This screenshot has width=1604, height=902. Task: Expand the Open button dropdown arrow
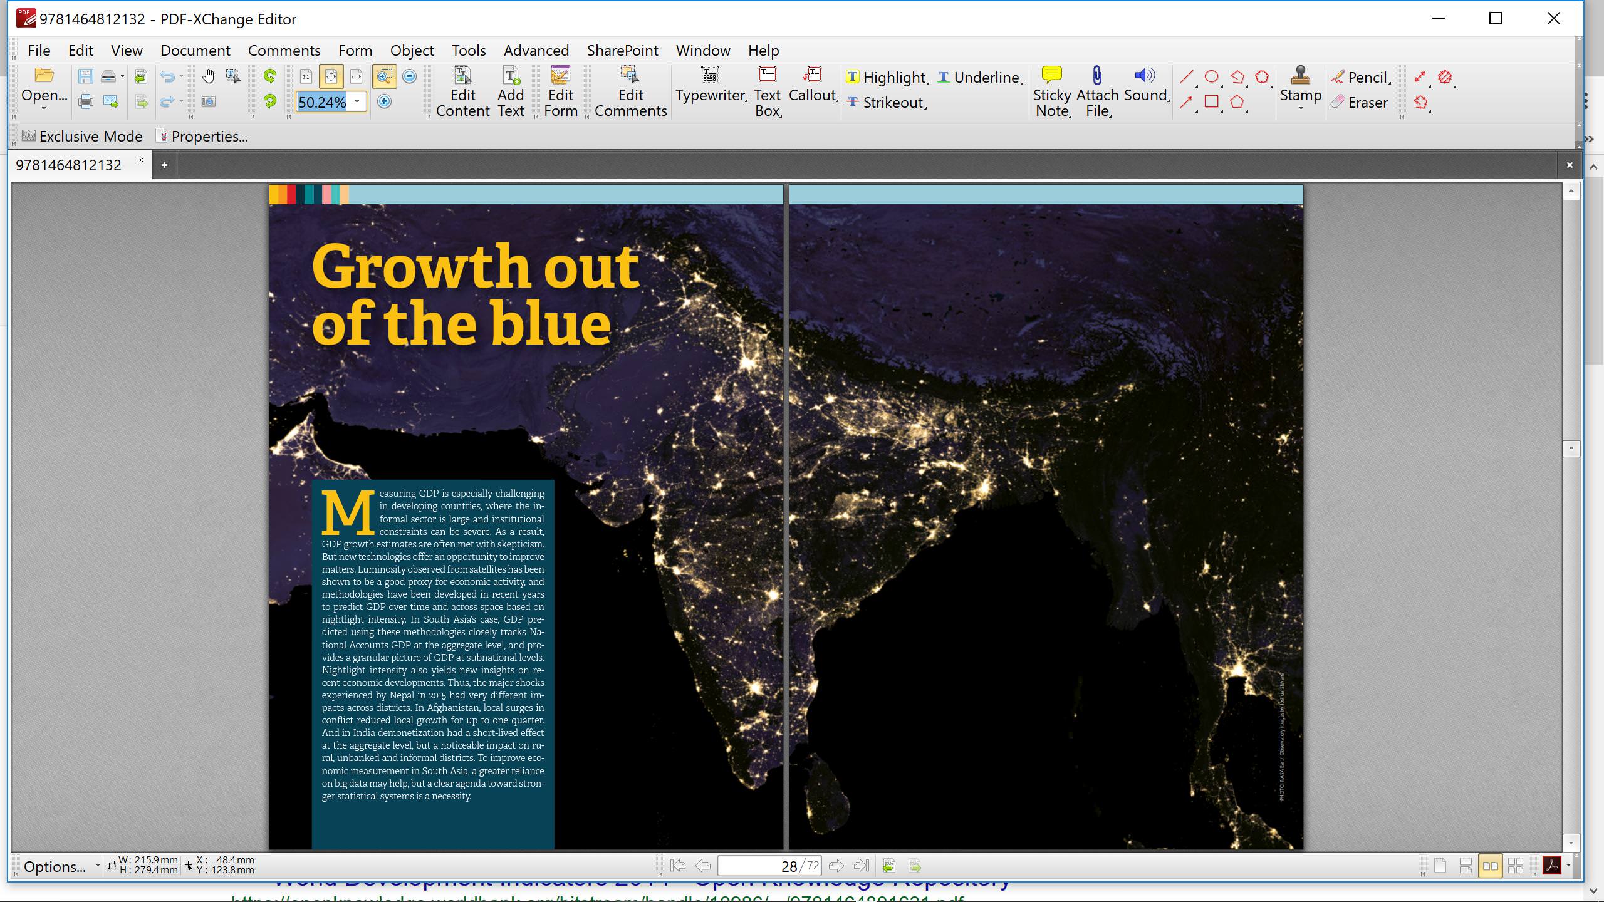point(44,108)
